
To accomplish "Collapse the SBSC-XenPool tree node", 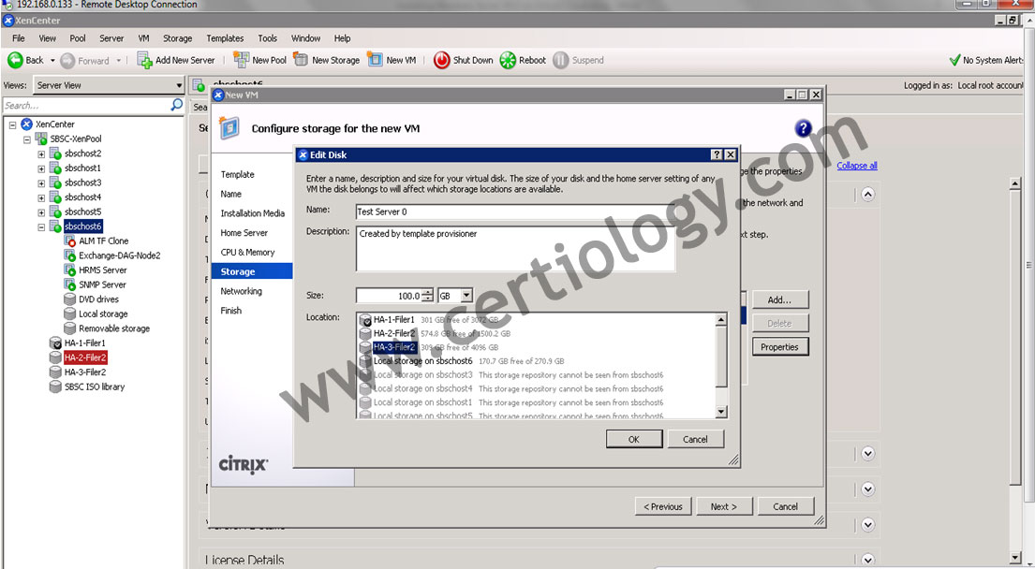I will click(x=26, y=139).
